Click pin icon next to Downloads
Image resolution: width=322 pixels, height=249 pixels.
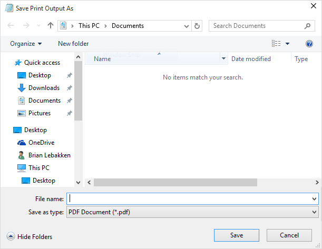(x=69, y=88)
